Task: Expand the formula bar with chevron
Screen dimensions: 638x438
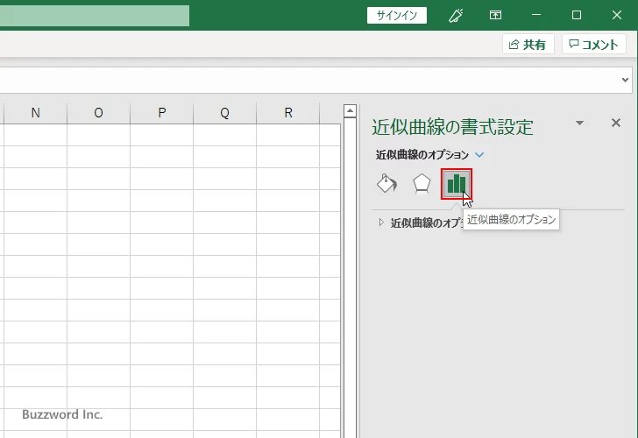Action: 626,80
